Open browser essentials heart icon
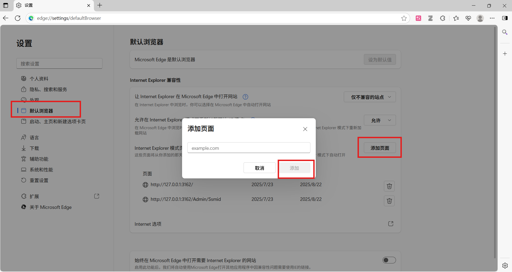The image size is (512, 272). 468,18
